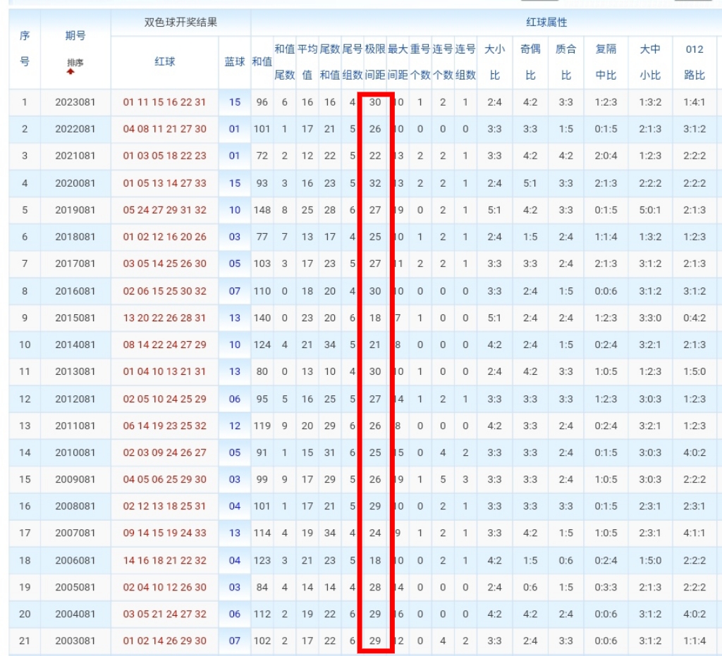Click 012路比 value 1:4:1 in row 2023081
Screen dimensions: 722x656
pos(695,102)
